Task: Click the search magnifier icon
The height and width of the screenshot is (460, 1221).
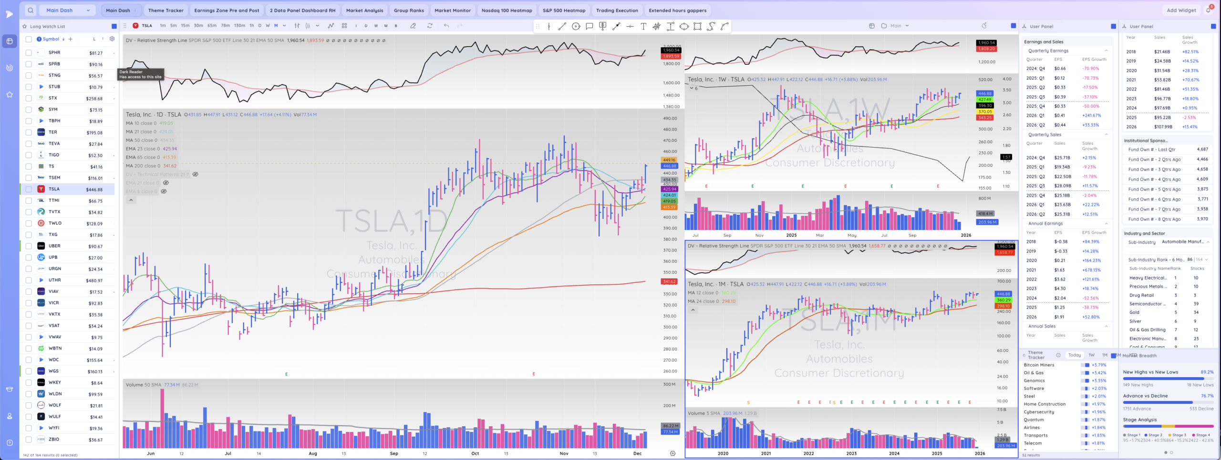Action: [x=31, y=10]
